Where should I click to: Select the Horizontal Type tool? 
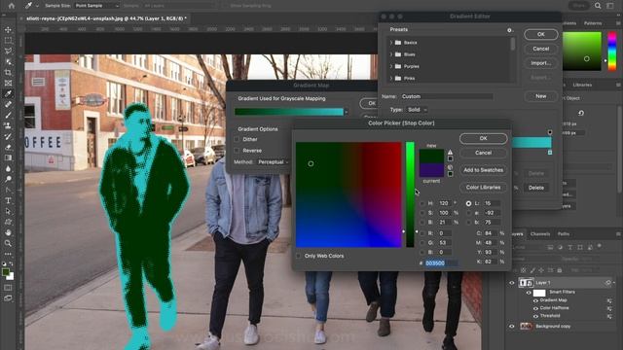[8, 201]
